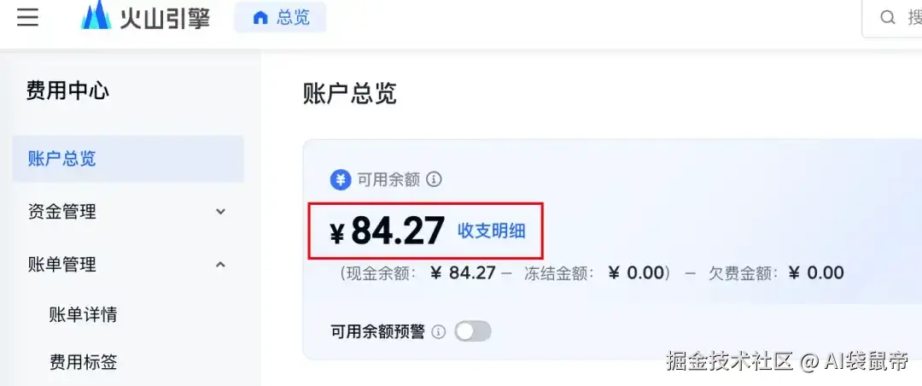922x386 pixels.
Task: Click the ¥84.27 balance amount
Action: [x=387, y=231]
